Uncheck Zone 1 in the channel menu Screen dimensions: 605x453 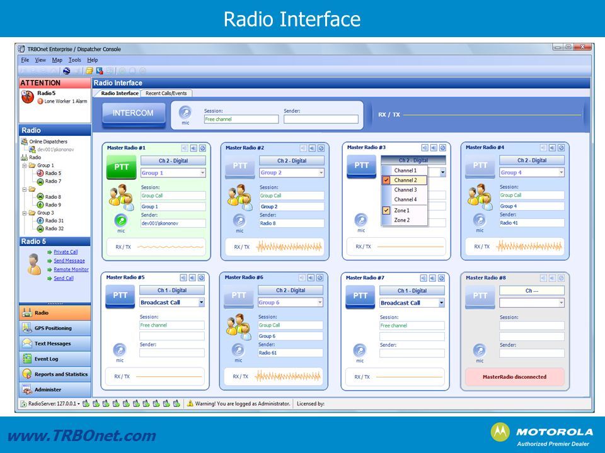pyautogui.click(x=405, y=210)
